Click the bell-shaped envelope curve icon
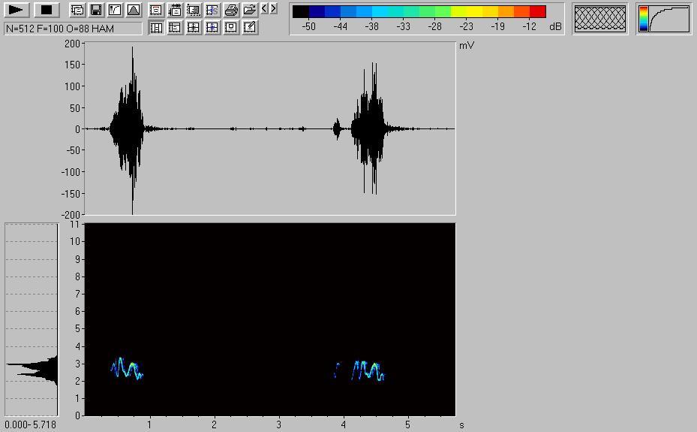 pos(134,10)
